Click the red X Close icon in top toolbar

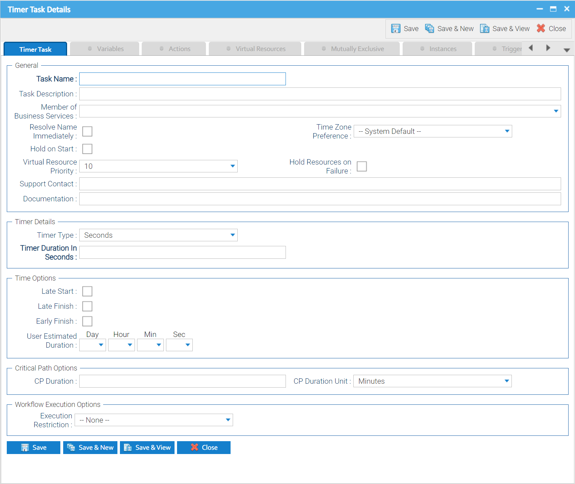(541, 29)
